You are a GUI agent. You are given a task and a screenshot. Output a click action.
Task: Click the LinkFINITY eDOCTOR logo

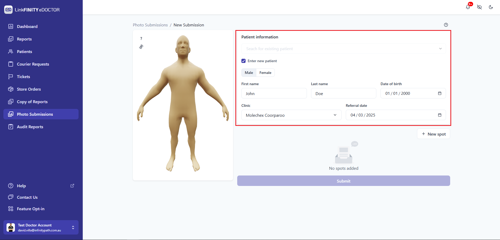point(32,10)
